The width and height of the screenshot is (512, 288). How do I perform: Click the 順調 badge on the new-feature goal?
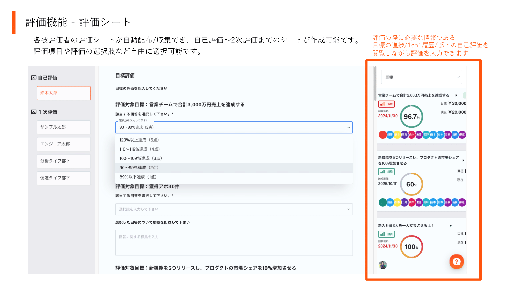pyautogui.click(x=386, y=172)
